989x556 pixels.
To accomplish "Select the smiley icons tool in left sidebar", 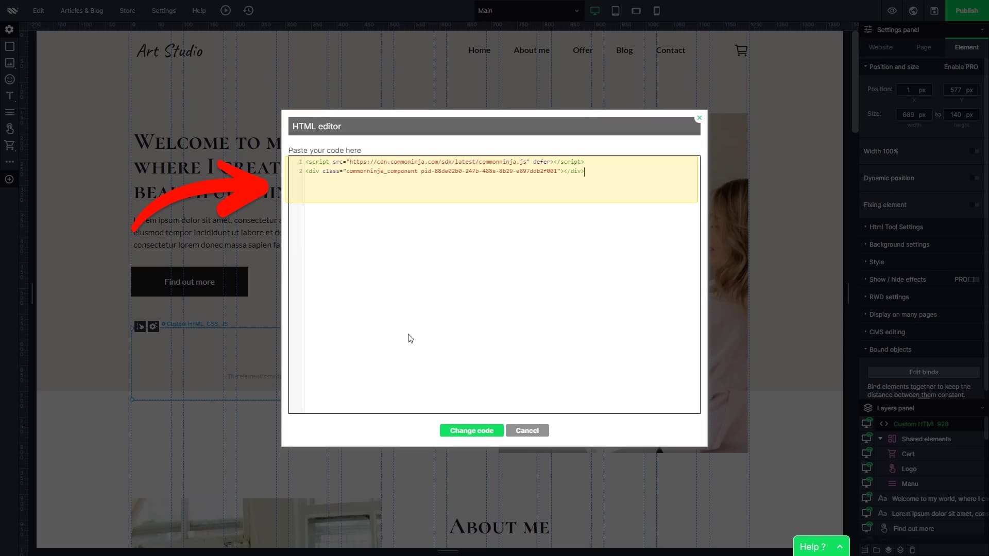I will tap(9, 79).
